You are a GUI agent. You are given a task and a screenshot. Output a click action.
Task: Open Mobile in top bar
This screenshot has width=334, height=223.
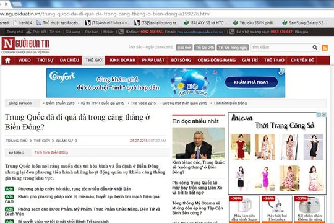pyautogui.click(x=108, y=32)
